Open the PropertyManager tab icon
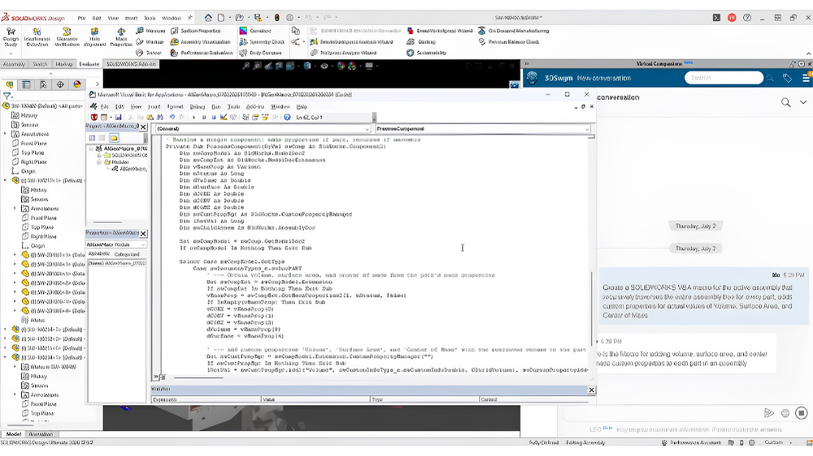 point(27,84)
